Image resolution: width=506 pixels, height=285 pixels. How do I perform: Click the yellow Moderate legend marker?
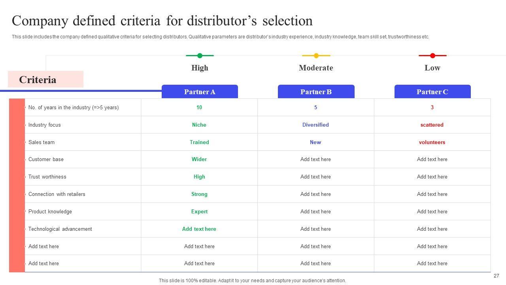pyautogui.click(x=316, y=56)
